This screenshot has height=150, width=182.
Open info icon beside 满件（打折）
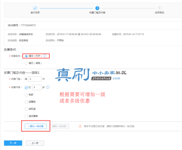[x=45, y=56]
